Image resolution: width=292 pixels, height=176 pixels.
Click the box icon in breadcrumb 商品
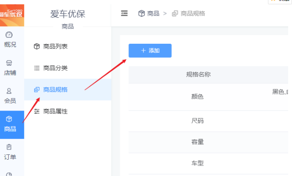click(x=141, y=13)
